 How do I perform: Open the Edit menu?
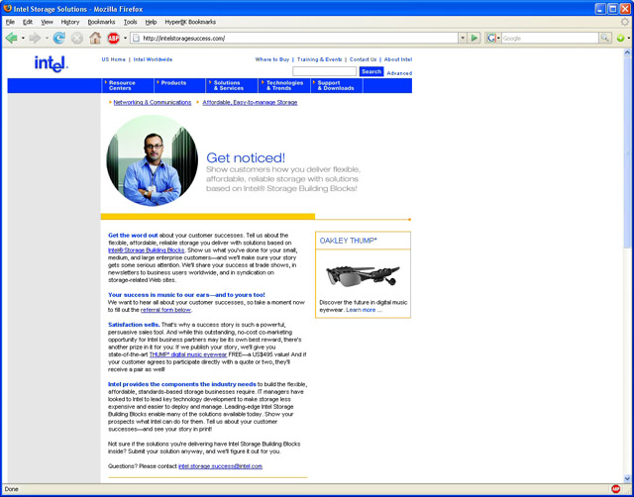(x=28, y=22)
